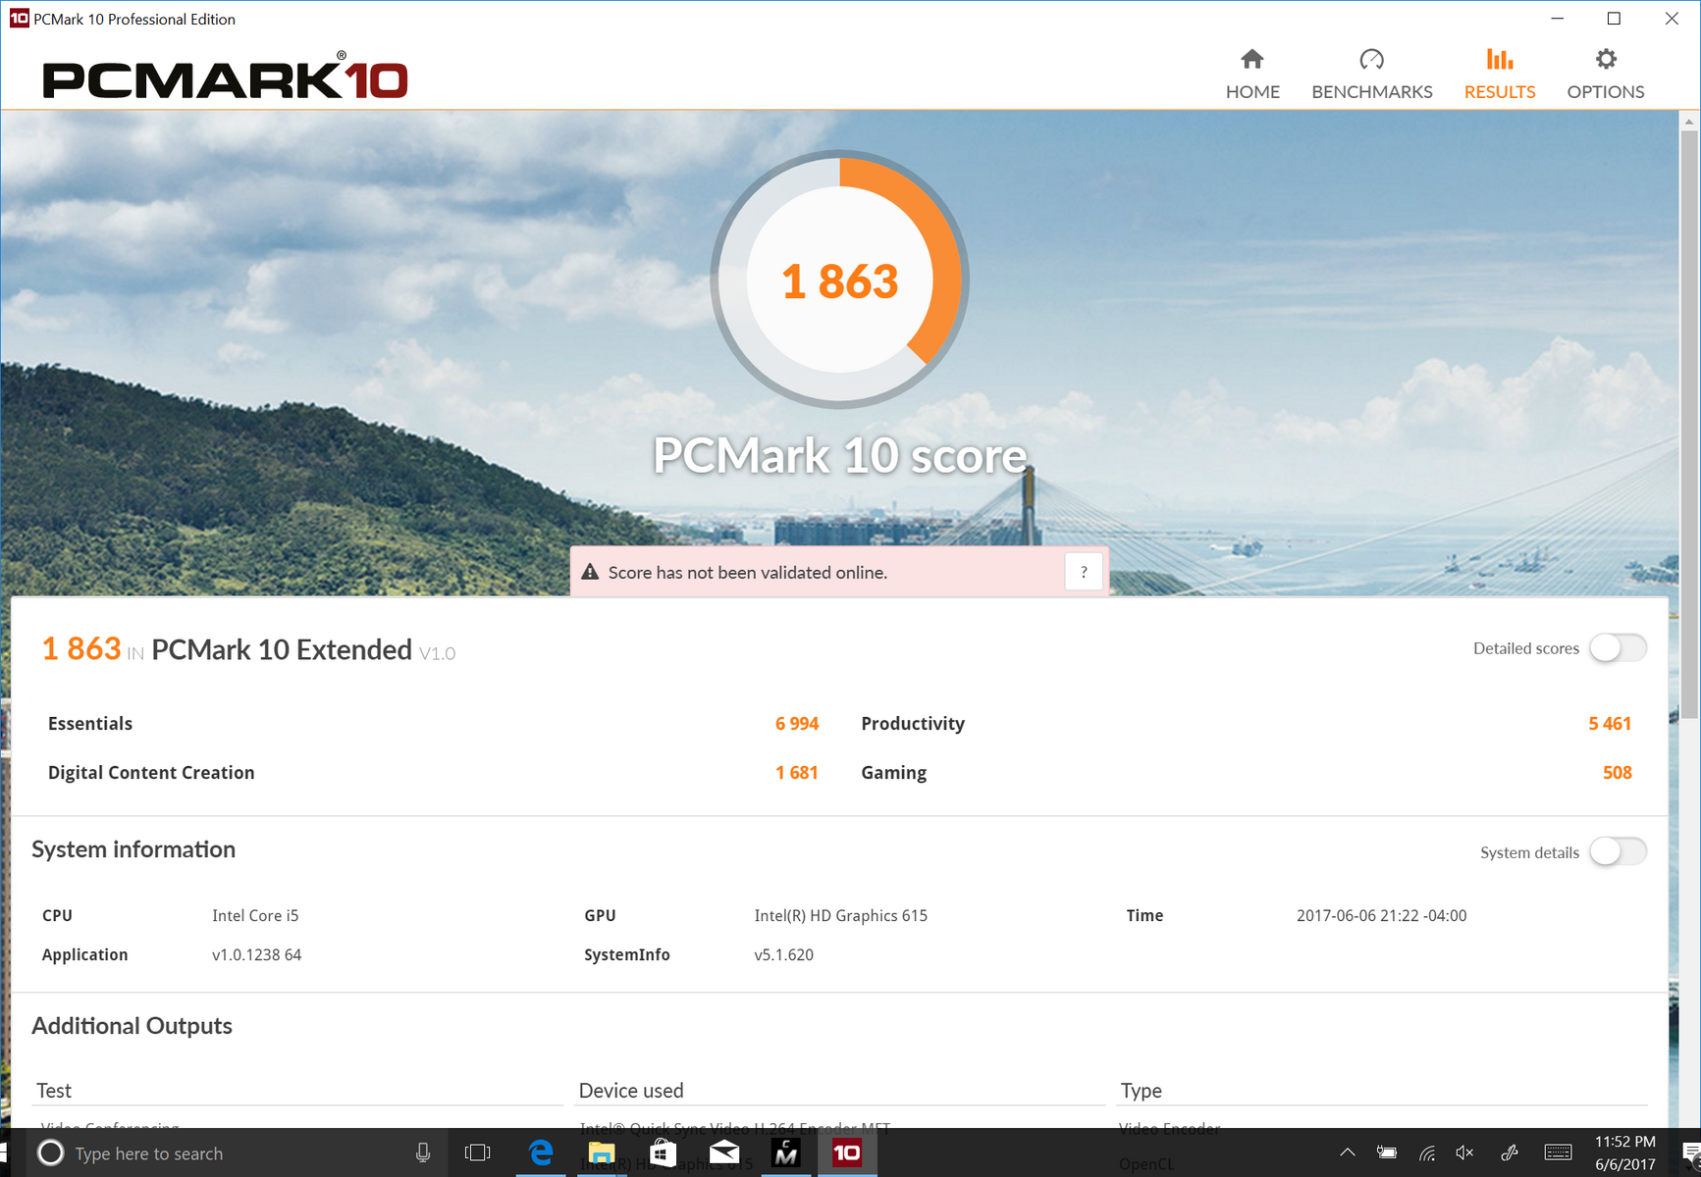The image size is (1701, 1177).
Task: Click the 'Digital Content Creation' label
Action: click(x=151, y=773)
